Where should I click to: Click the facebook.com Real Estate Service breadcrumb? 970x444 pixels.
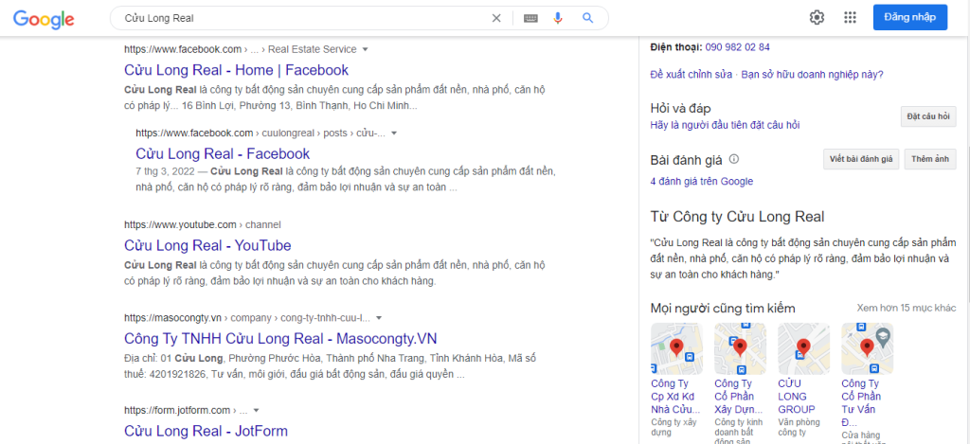click(x=240, y=49)
